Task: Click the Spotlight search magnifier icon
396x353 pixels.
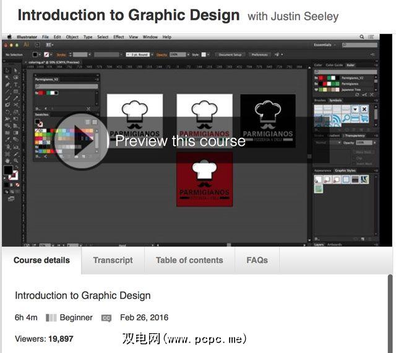Action: point(361,37)
